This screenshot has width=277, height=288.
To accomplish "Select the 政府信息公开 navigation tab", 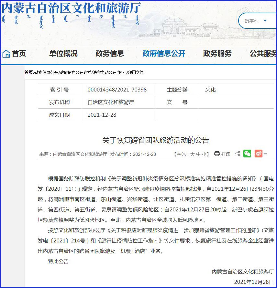I will (164, 54).
